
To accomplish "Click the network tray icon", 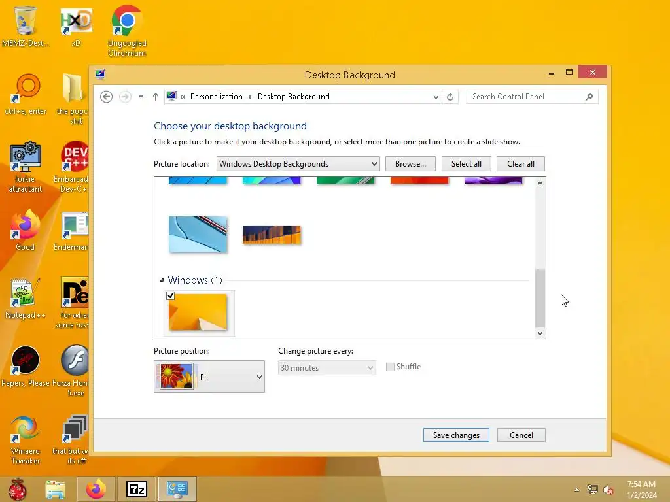I will [592, 490].
